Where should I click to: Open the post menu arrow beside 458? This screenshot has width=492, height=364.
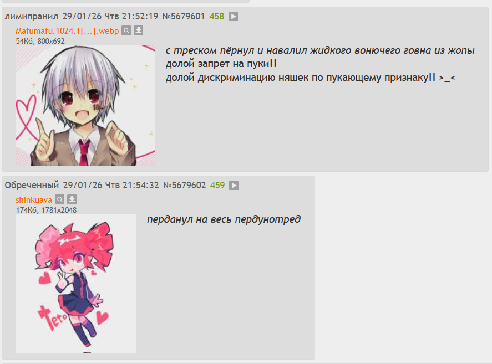point(233,16)
